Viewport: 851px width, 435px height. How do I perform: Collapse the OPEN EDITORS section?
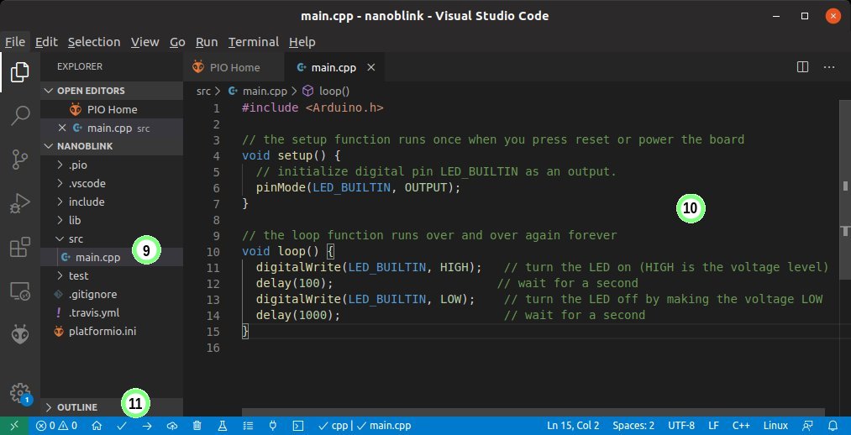[x=90, y=91]
